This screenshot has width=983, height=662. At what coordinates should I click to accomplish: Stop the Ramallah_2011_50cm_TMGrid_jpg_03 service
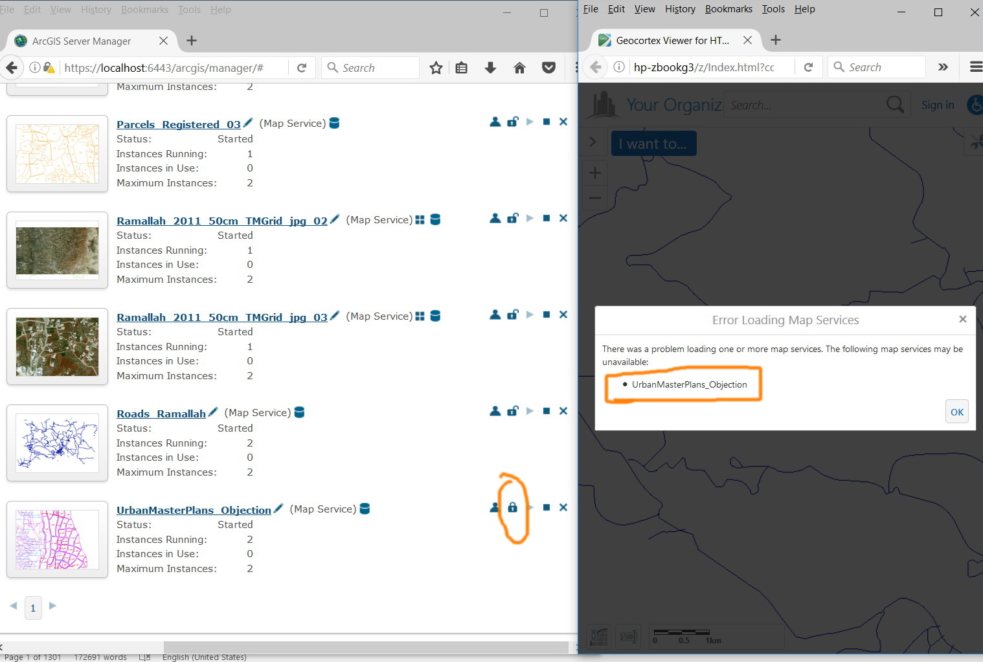tap(547, 314)
